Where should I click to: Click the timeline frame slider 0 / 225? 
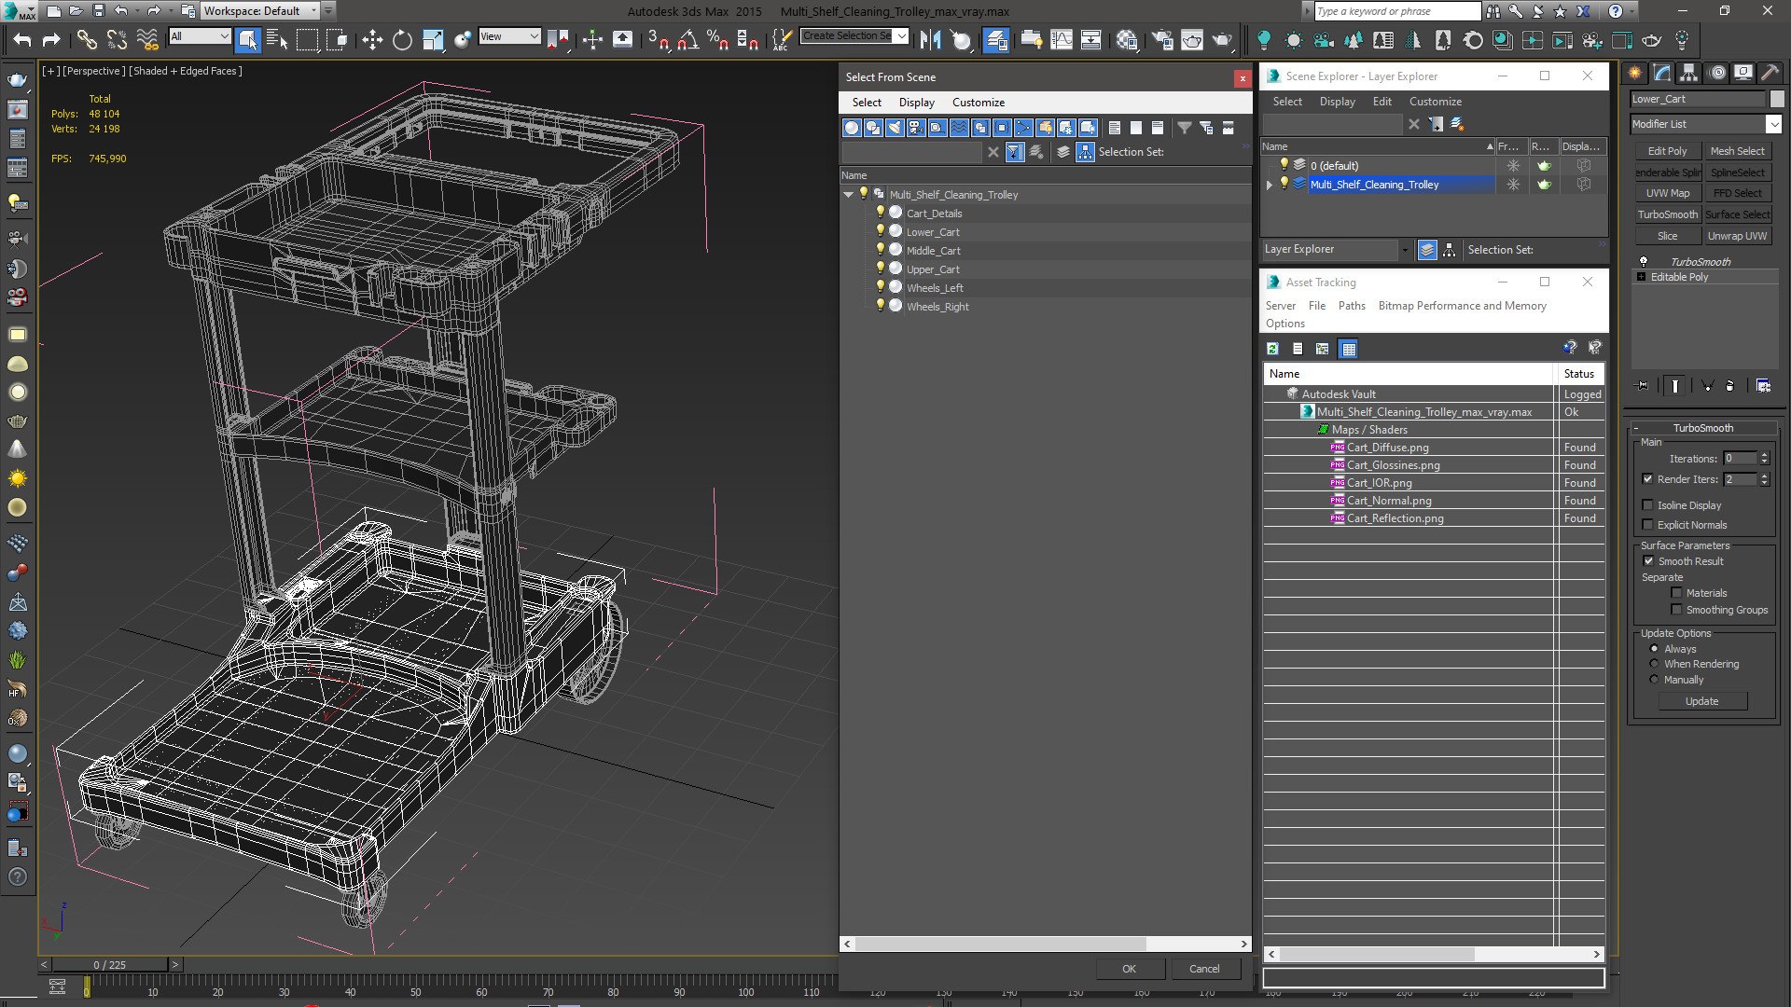tap(109, 965)
